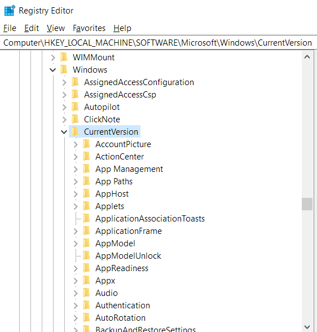Select the AppModelUnlock folder icon
The image size is (317, 332).
click(86, 255)
